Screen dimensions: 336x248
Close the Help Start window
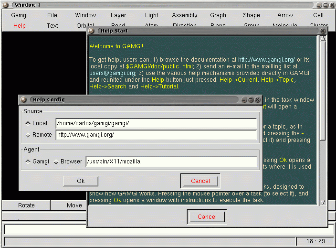tap(323, 31)
